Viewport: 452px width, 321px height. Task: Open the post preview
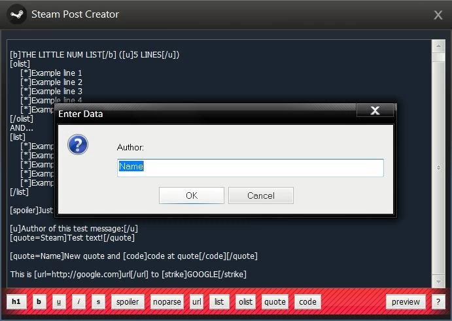tap(406, 301)
